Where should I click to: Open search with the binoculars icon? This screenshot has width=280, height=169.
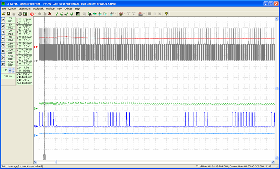pos(90,14)
